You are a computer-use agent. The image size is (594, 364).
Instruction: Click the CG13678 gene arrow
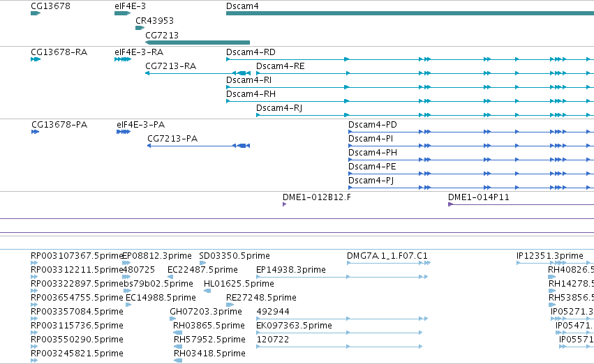[x=36, y=13]
